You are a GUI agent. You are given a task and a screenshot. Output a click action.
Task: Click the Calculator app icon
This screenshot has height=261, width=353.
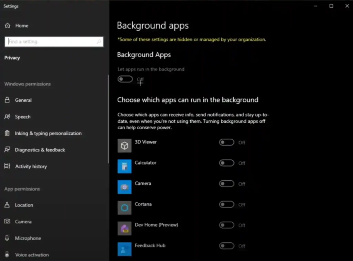point(124,167)
